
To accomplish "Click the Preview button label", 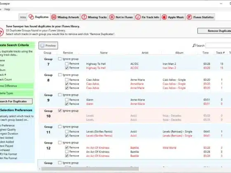I will 50,46.
